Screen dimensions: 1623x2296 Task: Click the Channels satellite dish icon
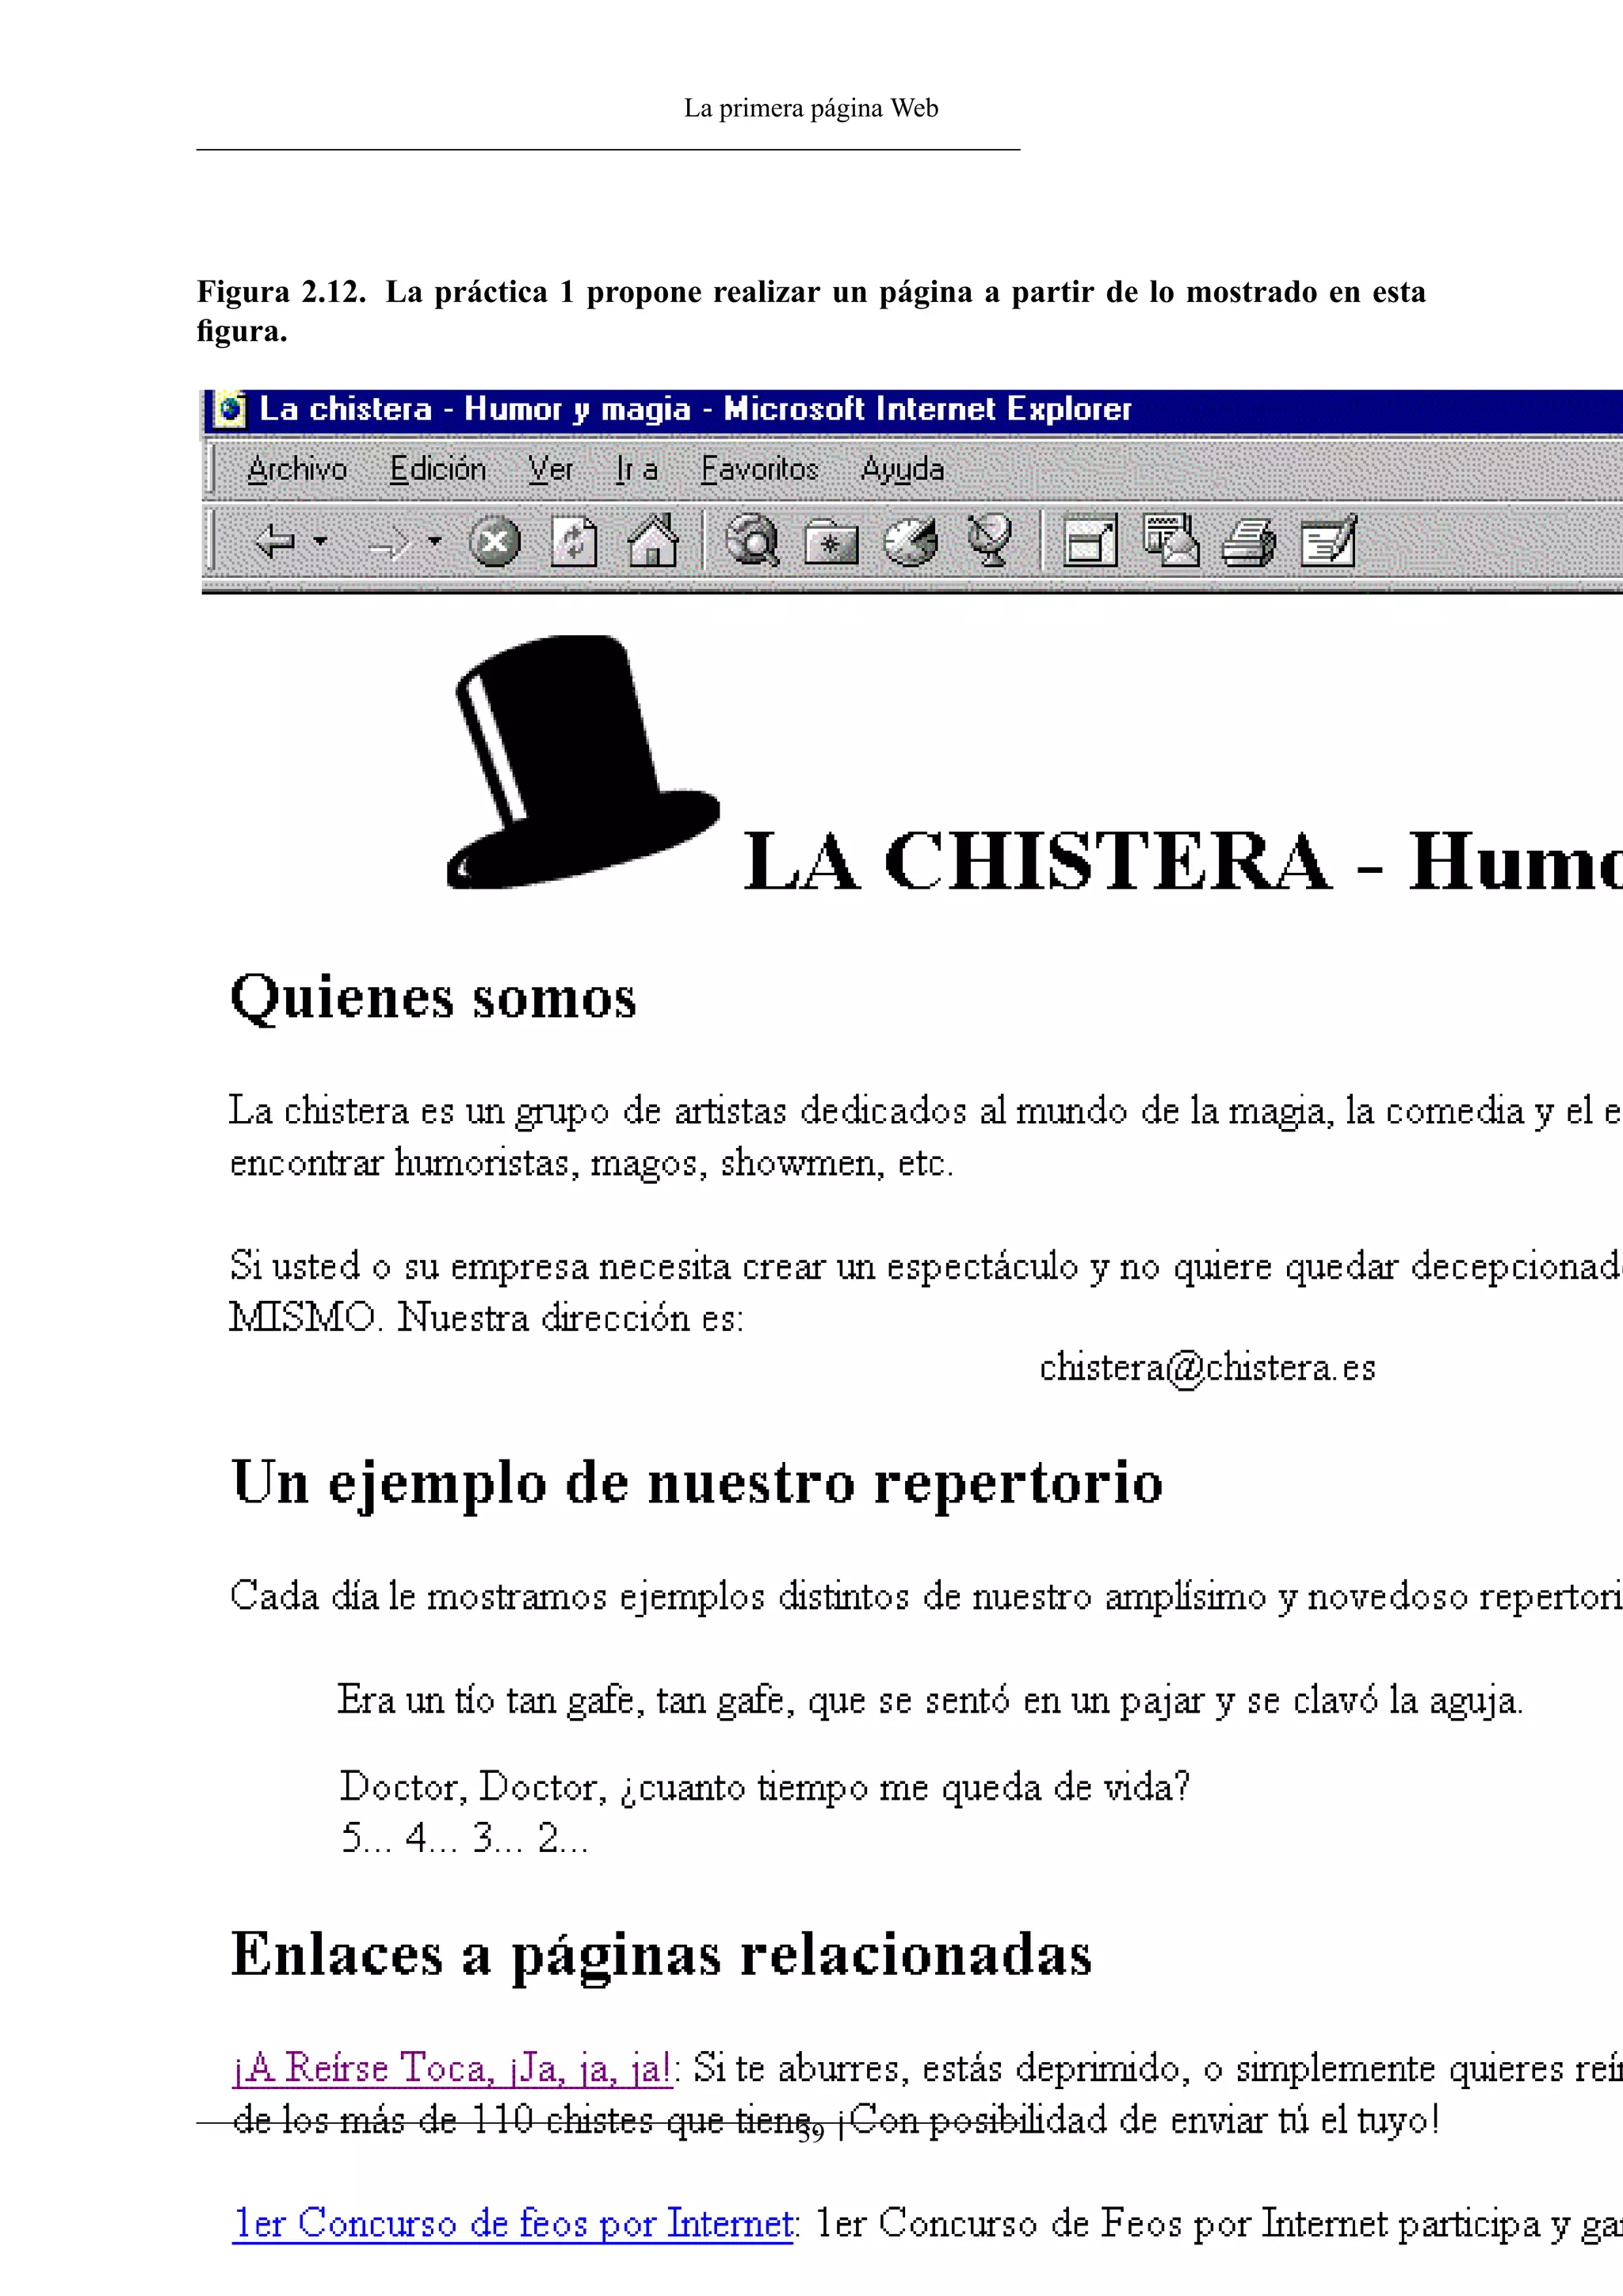(x=991, y=541)
